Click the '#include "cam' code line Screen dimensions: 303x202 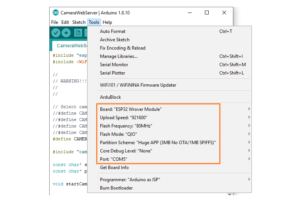tap(70, 152)
